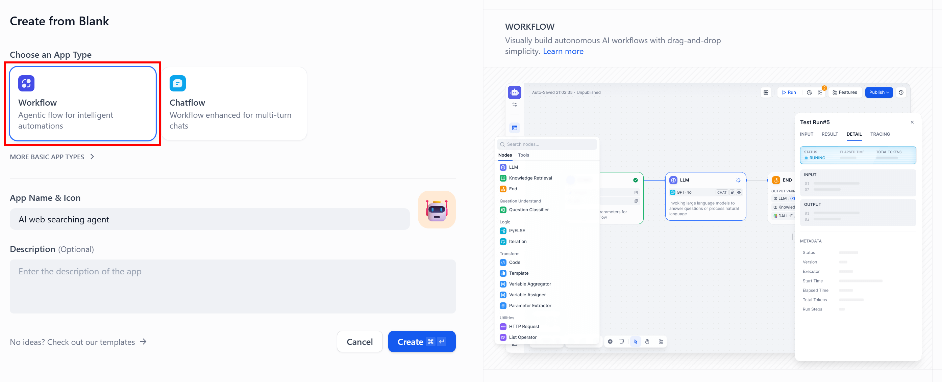Click the settings sliders icon below the robot

(x=514, y=105)
